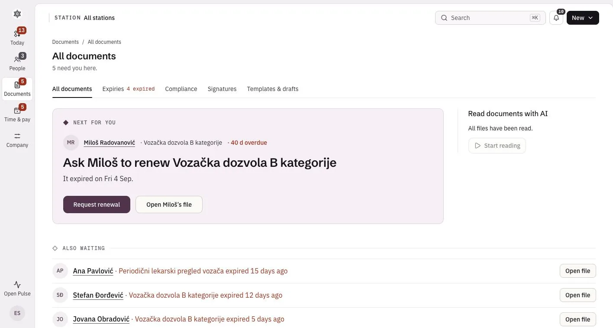Open the Templates & drafts tab
The height and width of the screenshot is (328, 613).
click(273, 89)
